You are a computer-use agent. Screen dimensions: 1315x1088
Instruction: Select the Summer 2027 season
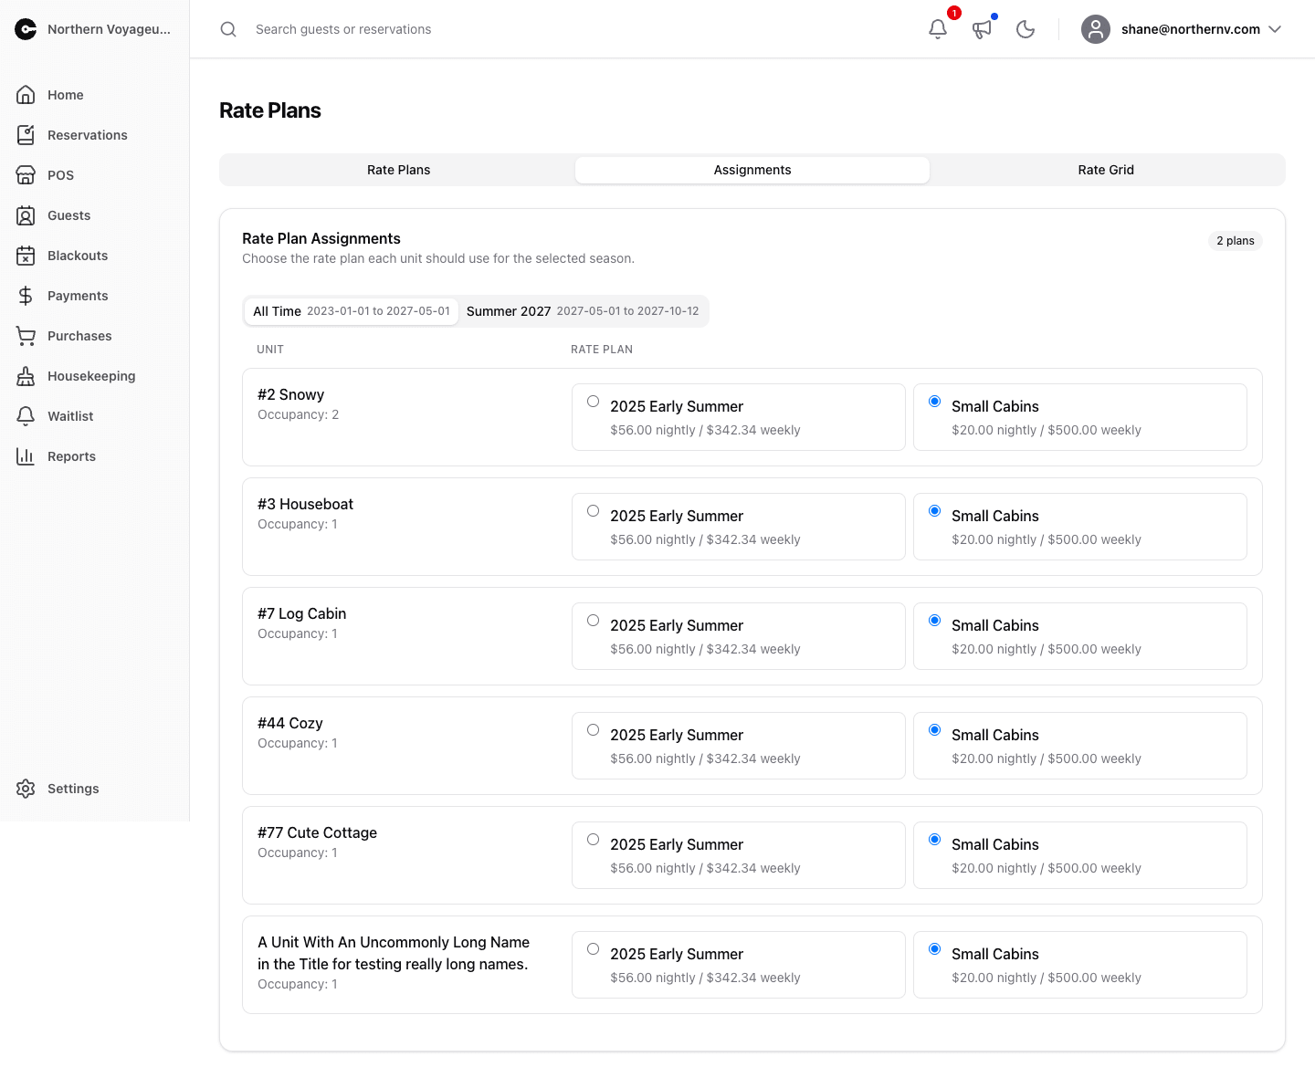click(583, 311)
